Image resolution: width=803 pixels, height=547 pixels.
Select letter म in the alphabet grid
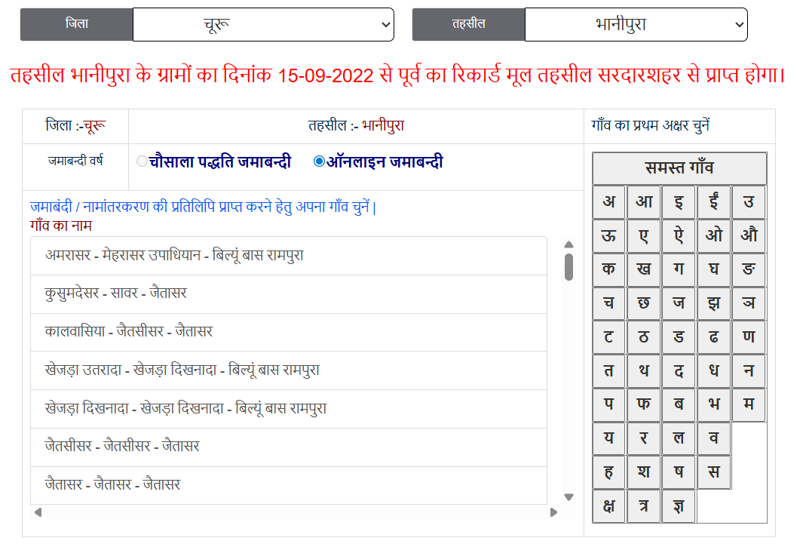[749, 404]
